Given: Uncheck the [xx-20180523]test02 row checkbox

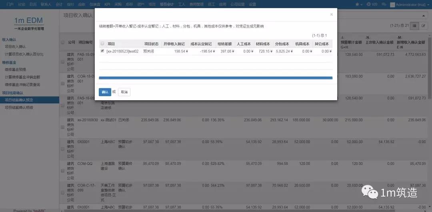Looking at the screenshot, I should click(x=103, y=51).
